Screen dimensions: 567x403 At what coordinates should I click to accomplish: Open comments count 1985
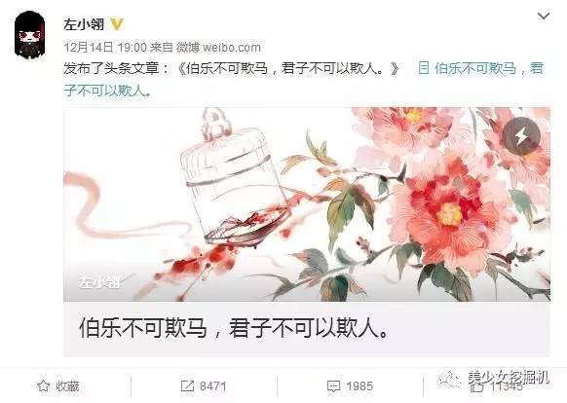tap(359, 386)
